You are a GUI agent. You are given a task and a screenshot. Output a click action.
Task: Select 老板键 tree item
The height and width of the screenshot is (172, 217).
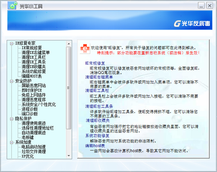pos(27,138)
